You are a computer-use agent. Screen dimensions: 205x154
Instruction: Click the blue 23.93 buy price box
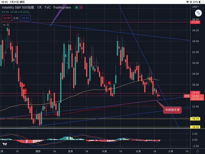click(25, 18)
